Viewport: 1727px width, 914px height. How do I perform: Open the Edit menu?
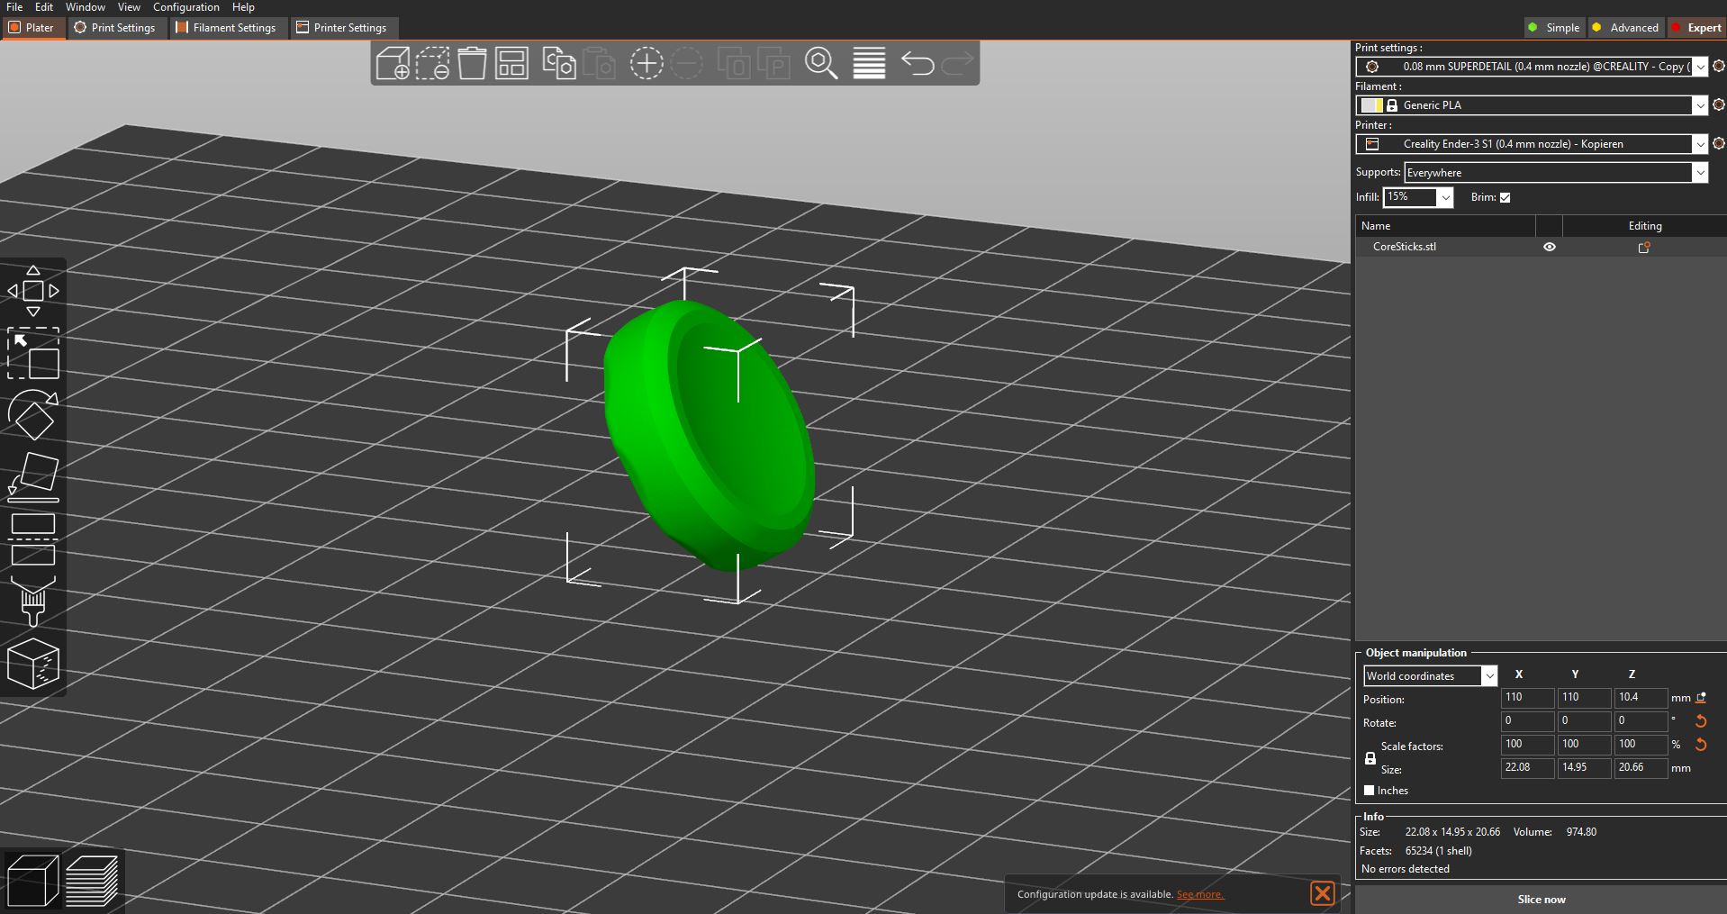(x=44, y=7)
